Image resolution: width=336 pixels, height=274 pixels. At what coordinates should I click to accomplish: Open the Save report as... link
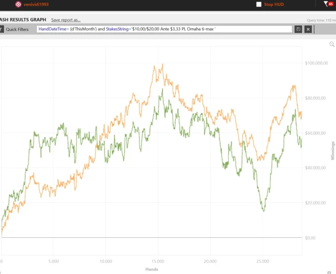pos(65,20)
